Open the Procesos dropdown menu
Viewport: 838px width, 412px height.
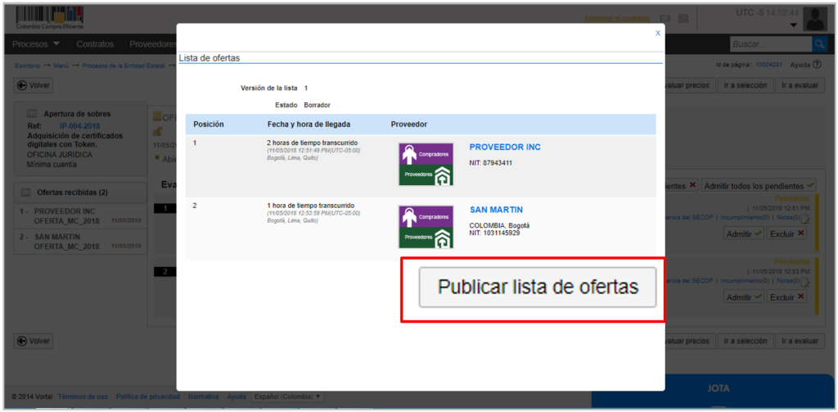[x=37, y=44]
